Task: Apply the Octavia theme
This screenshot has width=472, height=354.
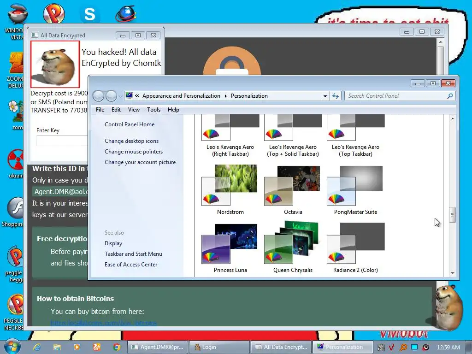Action: point(293,190)
